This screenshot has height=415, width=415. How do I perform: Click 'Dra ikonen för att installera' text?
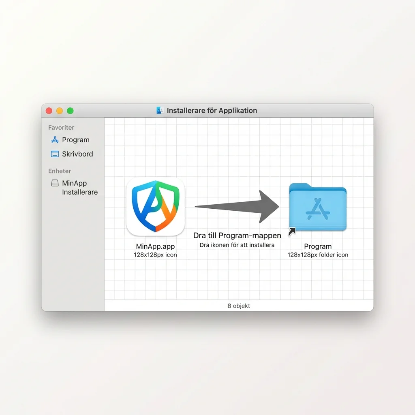pos(237,245)
